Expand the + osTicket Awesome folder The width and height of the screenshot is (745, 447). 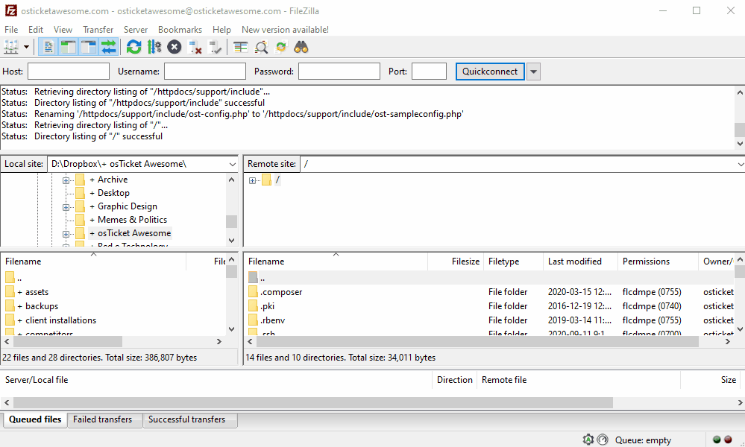pos(66,233)
